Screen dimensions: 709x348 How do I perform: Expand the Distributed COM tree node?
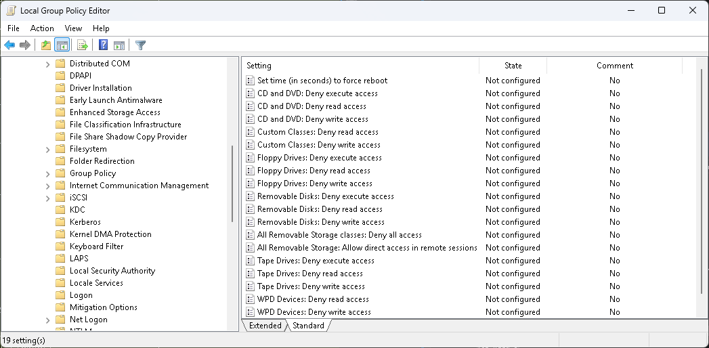click(x=48, y=64)
